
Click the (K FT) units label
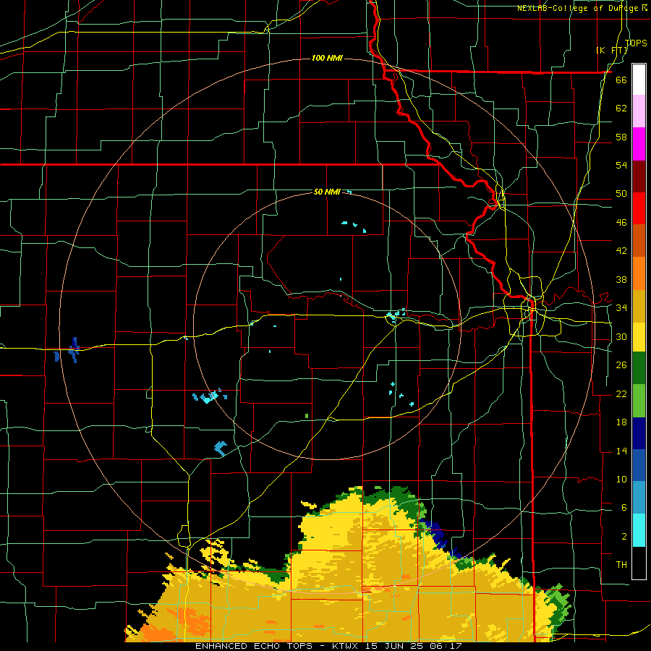612,50
